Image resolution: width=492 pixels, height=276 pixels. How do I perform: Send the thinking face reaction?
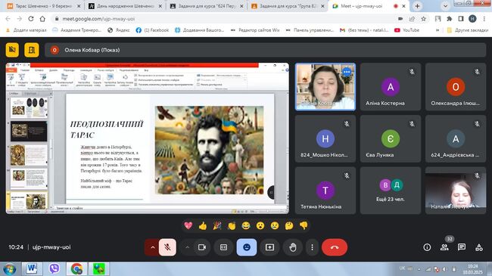tap(289, 225)
